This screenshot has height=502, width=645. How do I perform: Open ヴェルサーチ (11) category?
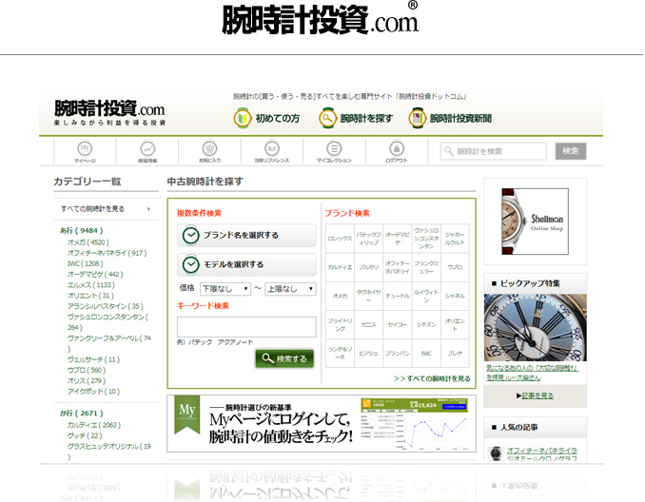93,359
